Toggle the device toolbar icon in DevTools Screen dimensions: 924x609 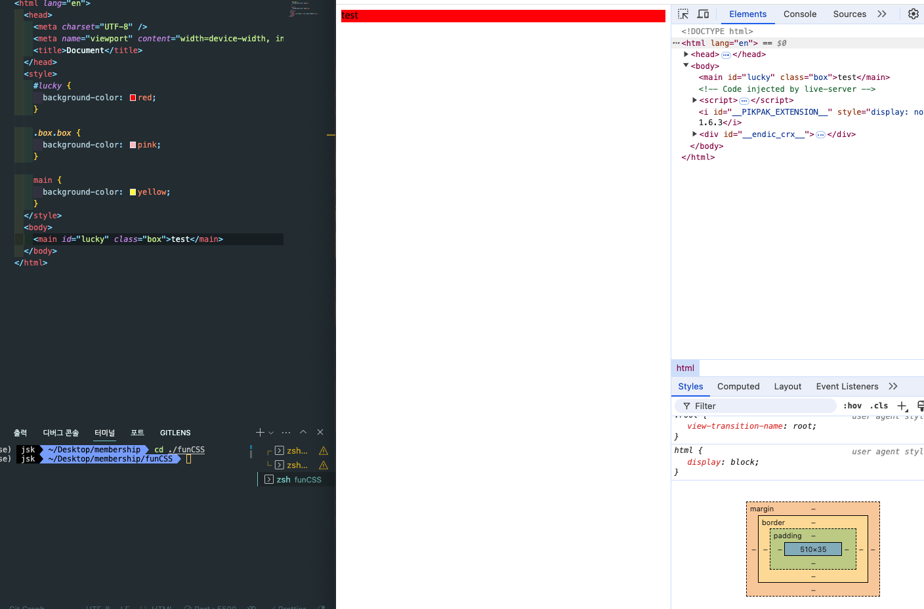(x=703, y=14)
